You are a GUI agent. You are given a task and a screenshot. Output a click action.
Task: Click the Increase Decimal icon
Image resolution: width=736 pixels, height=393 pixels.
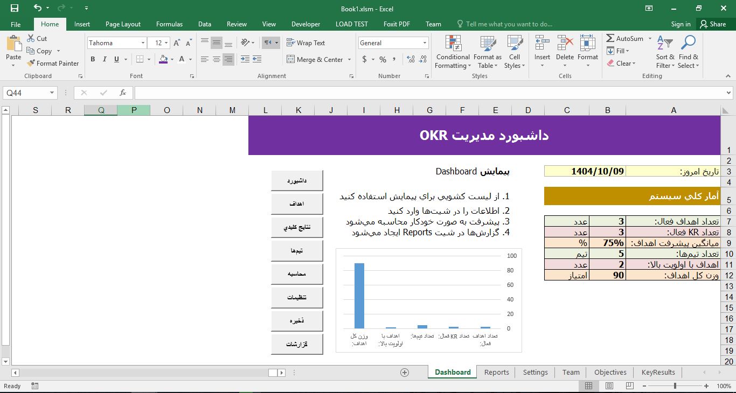coord(410,60)
